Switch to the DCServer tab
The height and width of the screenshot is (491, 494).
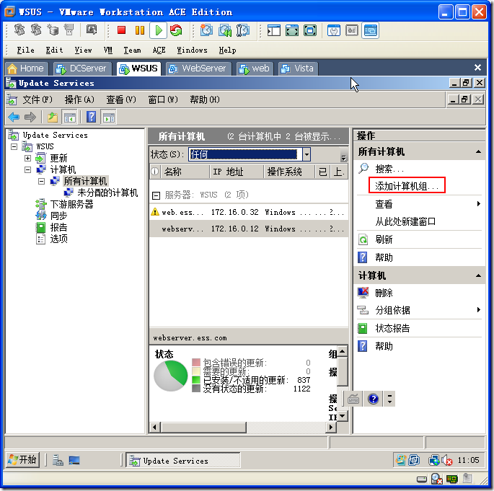(82, 68)
